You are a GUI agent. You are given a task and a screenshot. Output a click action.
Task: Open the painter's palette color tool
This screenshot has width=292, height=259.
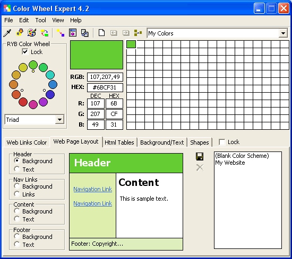click(x=32, y=33)
